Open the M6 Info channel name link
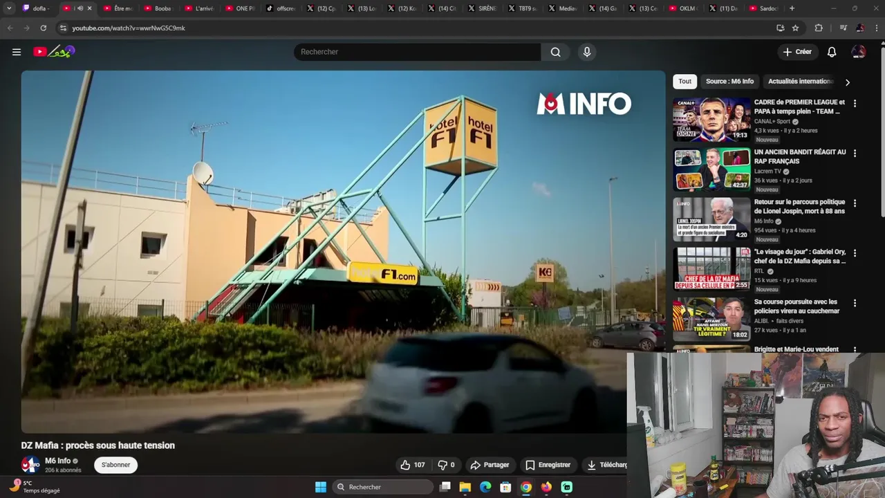Viewport: 885px width, 498px height. [58, 461]
